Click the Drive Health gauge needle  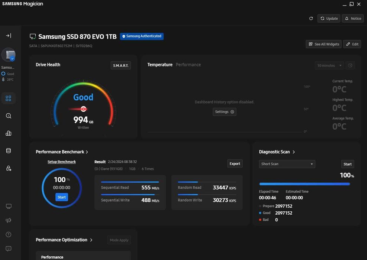[78, 109]
